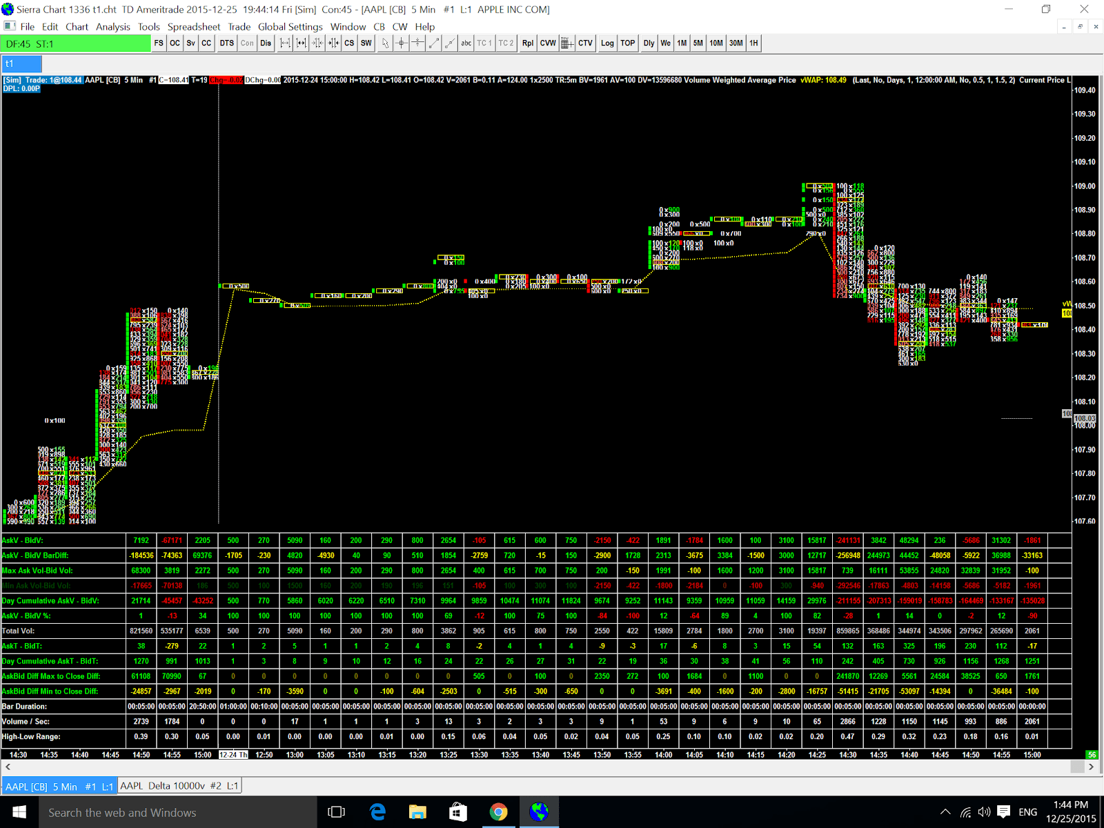Toggle Log scale button
This screenshot has height=828, width=1104.
(x=607, y=43)
